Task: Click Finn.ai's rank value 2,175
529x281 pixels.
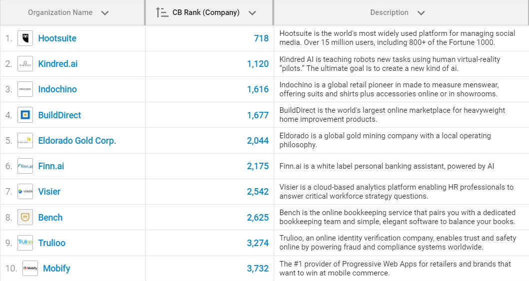Action: (x=258, y=166)
